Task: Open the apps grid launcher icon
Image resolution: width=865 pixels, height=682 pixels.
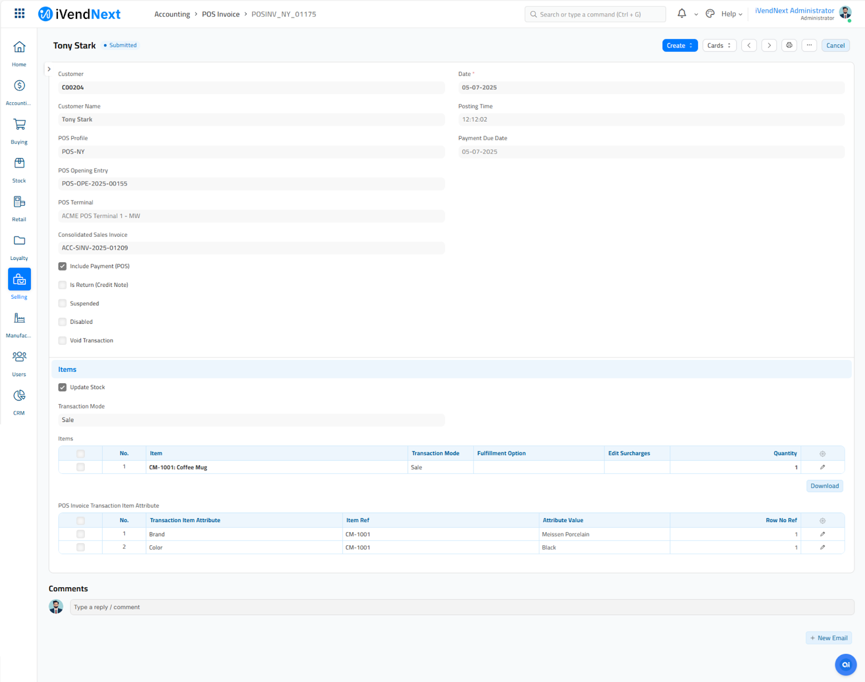Action: [19, 14]
